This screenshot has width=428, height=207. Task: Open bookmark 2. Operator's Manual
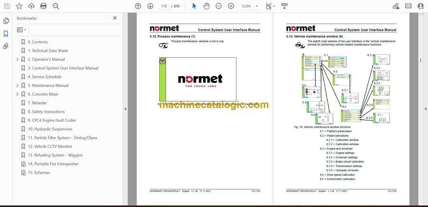tap(46, 59)
